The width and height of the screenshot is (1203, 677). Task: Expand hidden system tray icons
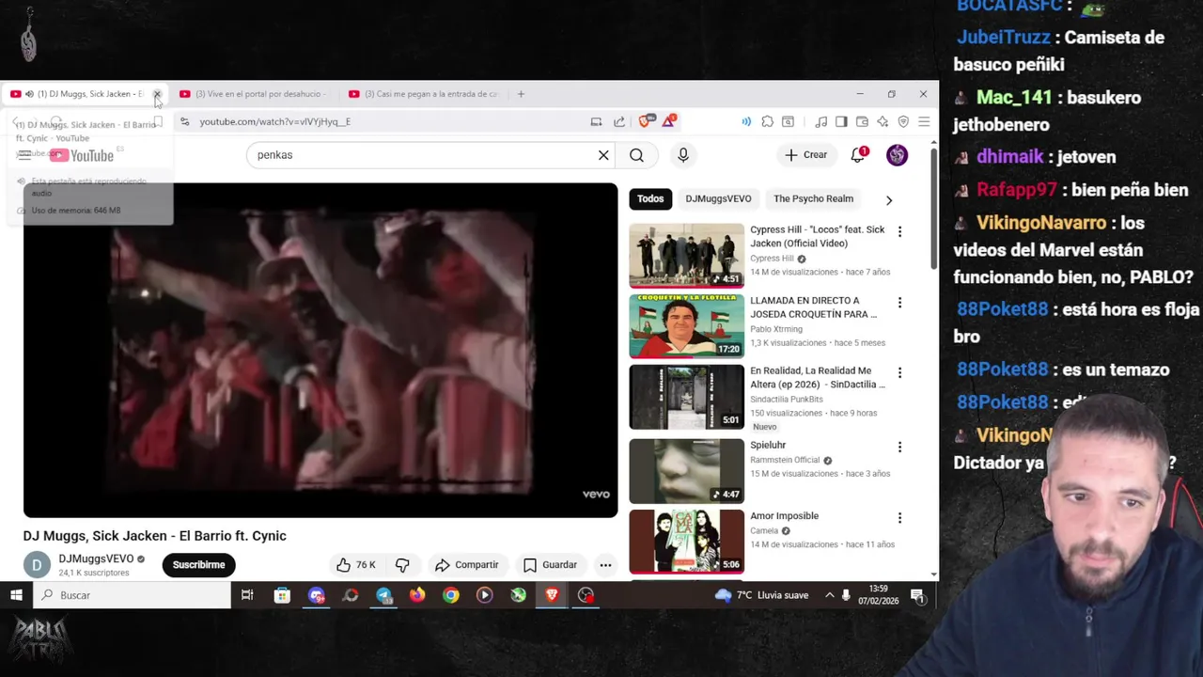coord(829,595)
